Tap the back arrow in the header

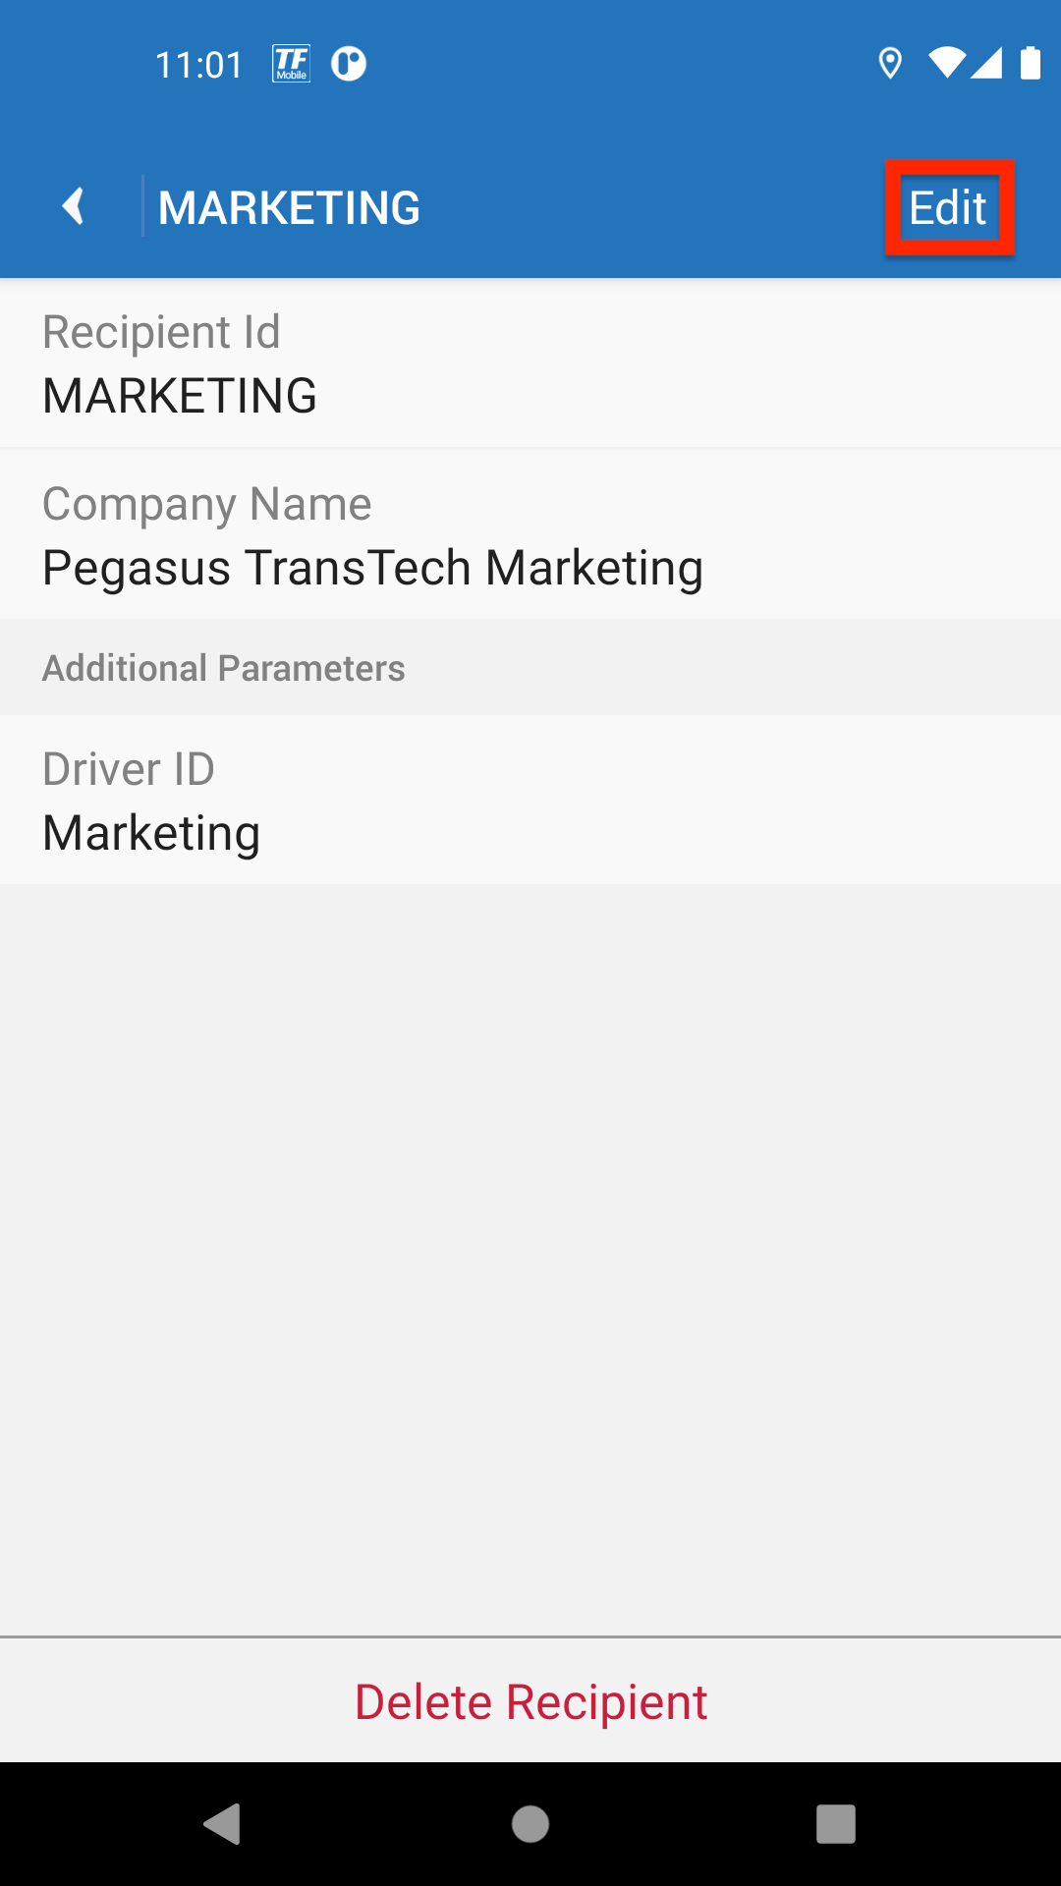[73, 207]
